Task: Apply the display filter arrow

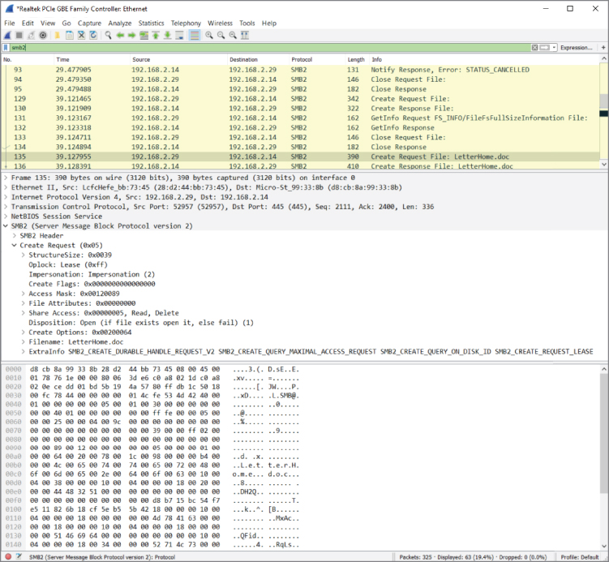Action: tap(545, 47)
